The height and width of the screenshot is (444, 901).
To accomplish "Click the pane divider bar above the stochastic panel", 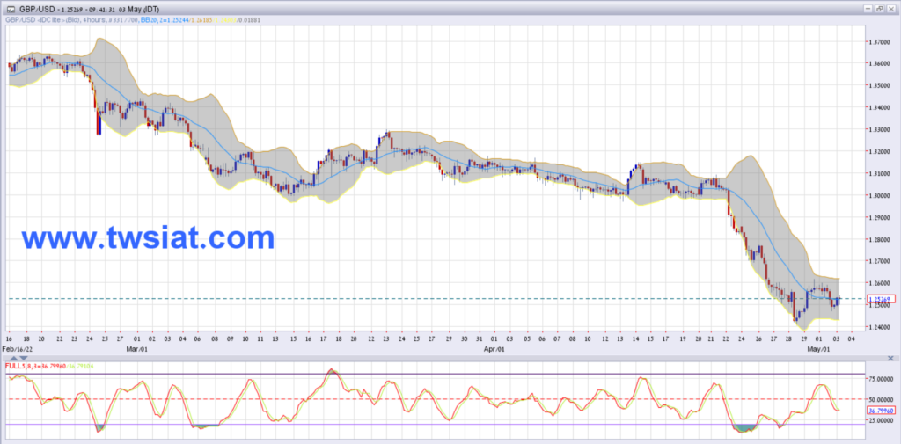I will 450,359.
